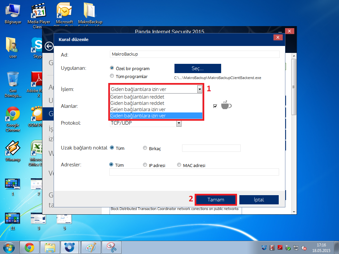Viewport: 339px width, 254px height.
Task: Select the Tüm programlar radio button
Action: (x=112, y=76)
